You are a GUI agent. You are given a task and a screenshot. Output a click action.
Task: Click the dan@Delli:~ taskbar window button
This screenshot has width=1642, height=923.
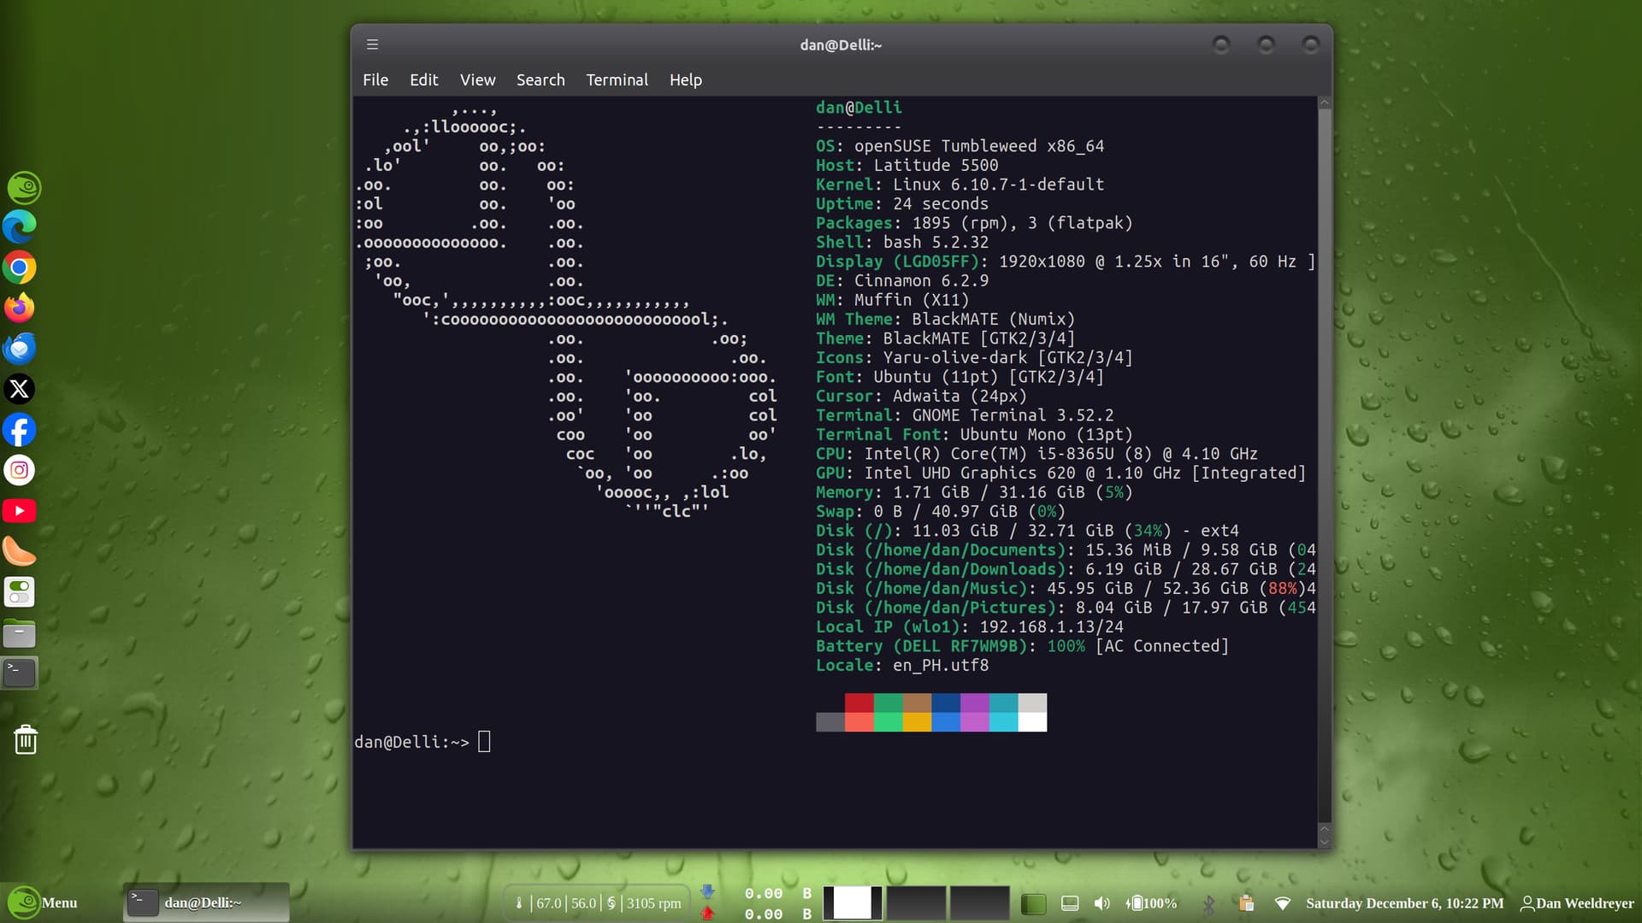pyautogui.click(x=205, y=902)
